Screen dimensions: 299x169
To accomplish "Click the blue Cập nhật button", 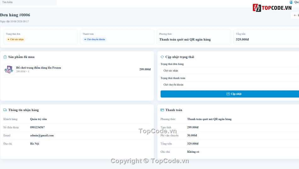I will point(229,94).
